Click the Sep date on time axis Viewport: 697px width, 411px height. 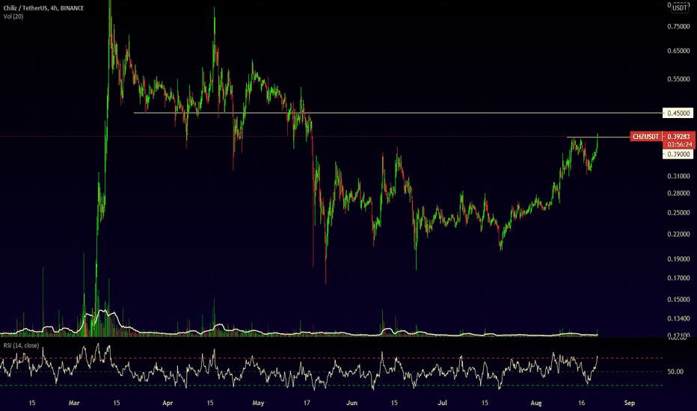(630, 403)
